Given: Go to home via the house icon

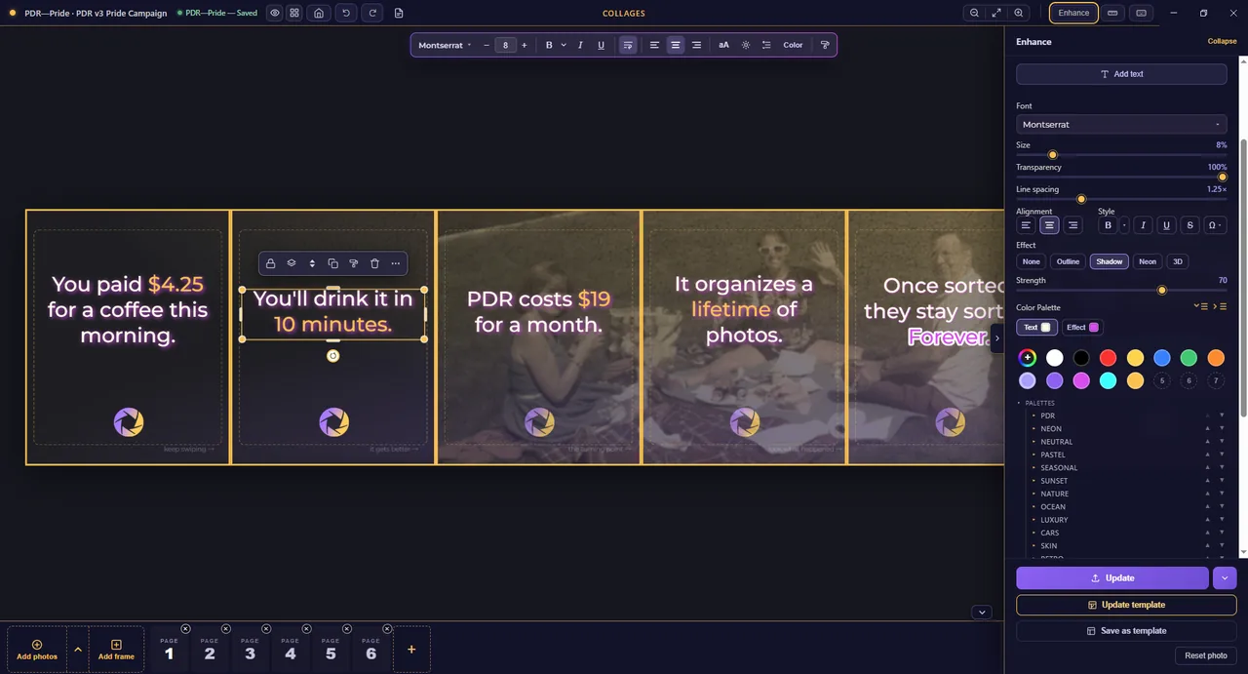Looking at the screenshot, I should point(319,13).
